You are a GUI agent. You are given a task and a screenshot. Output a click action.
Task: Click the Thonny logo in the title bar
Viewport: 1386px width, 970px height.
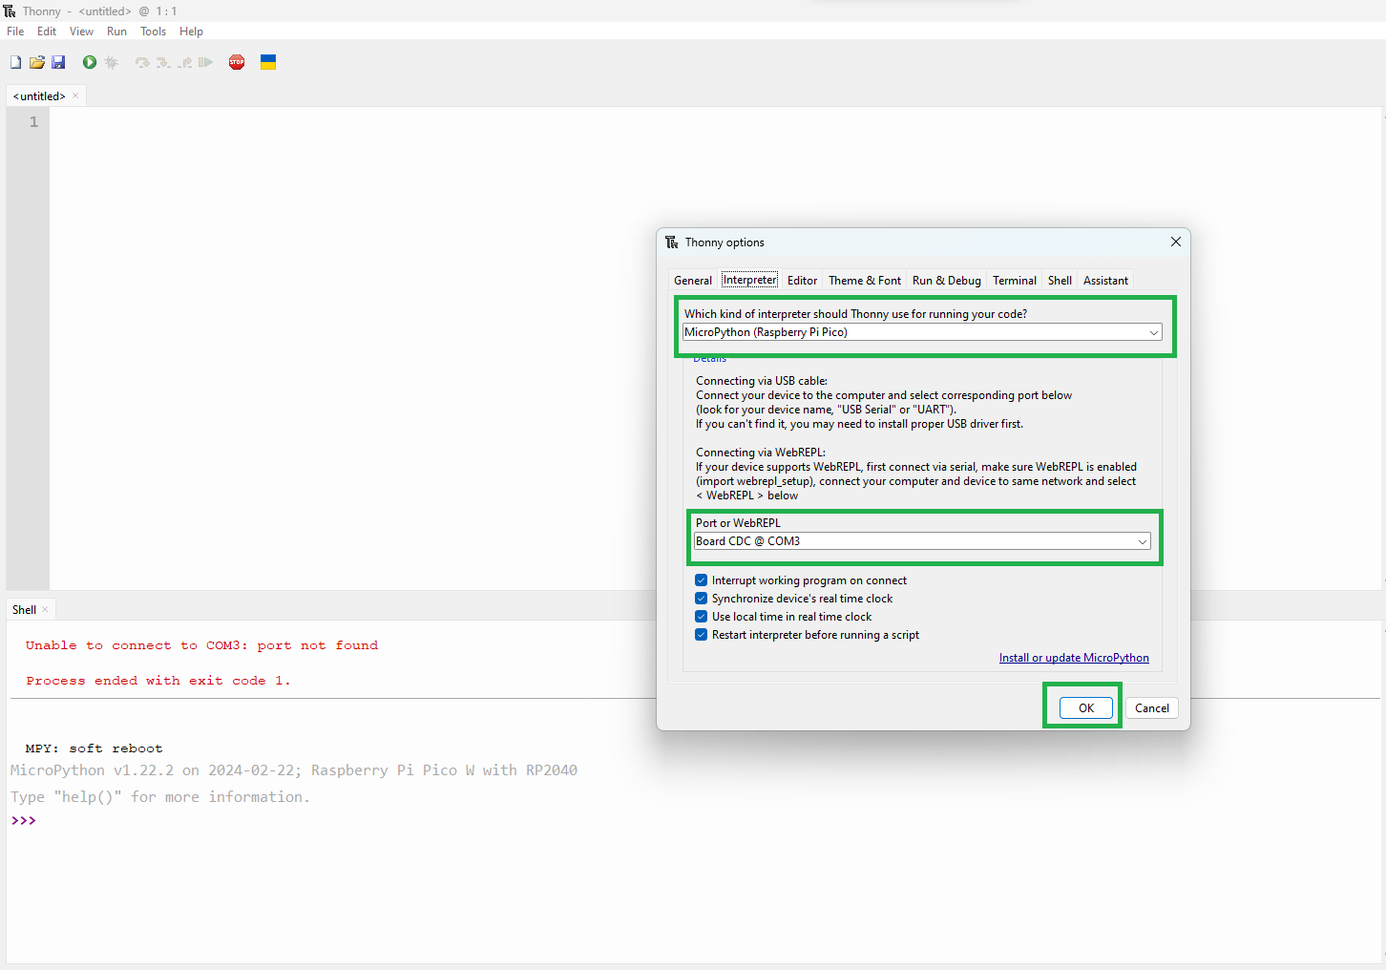(x=10, y=11)
